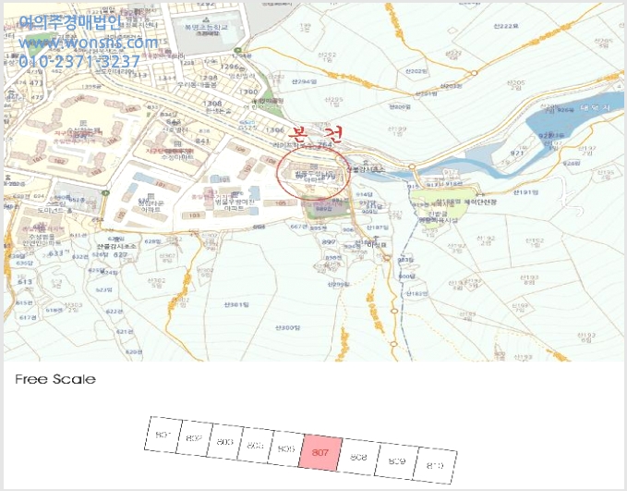Click unit 806 in the floor plan
The image size is (627, 491).
(x=286, y=448)
